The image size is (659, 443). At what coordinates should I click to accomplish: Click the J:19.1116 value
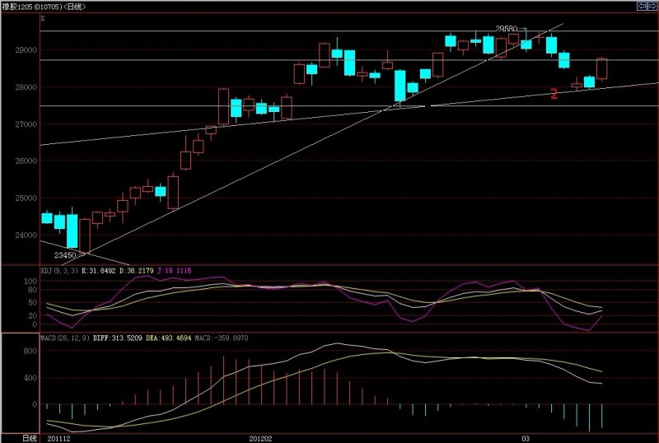click(174, 271)
